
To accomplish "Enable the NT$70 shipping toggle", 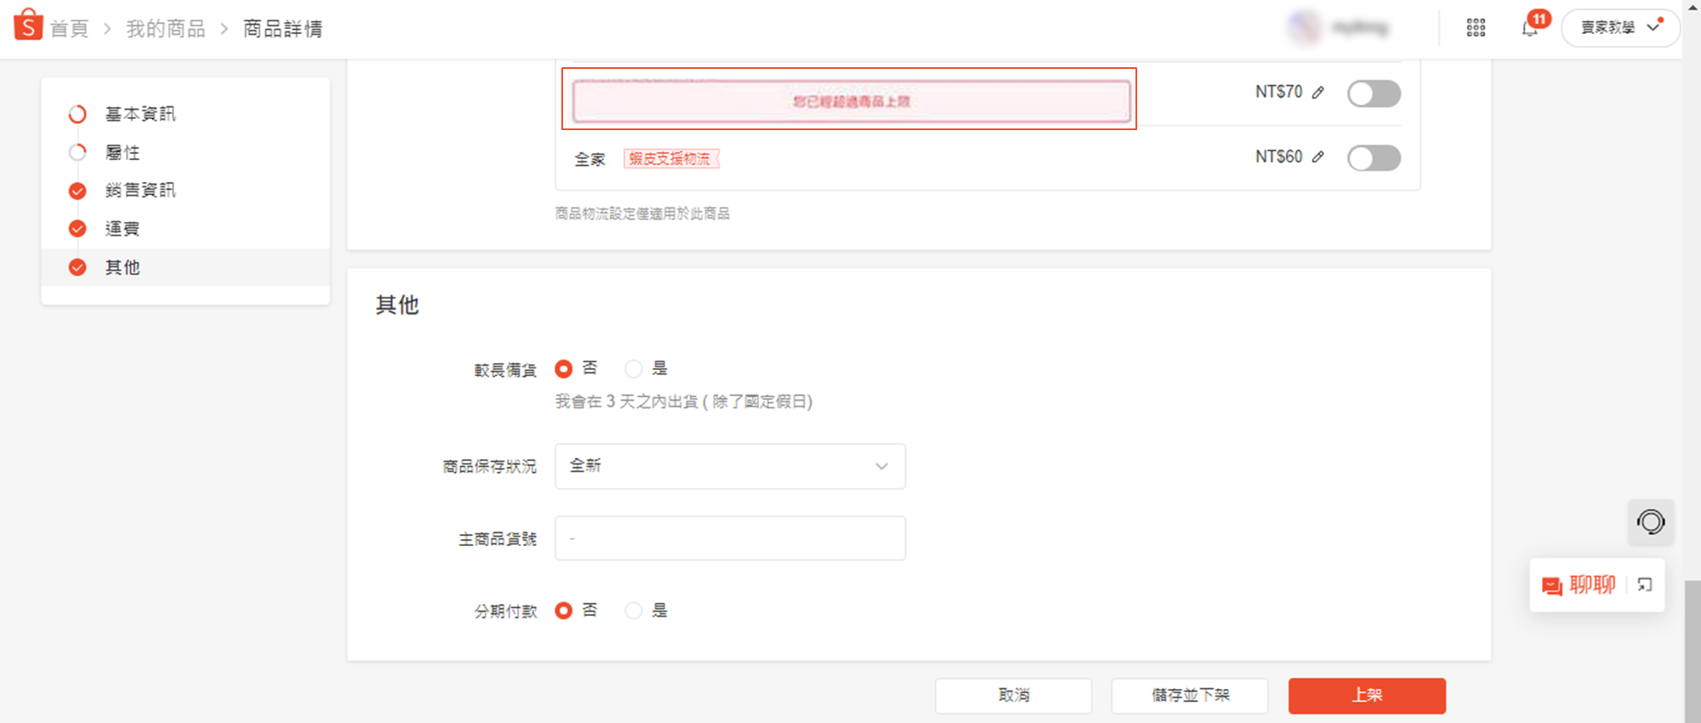I will [x=1373, y=94].
